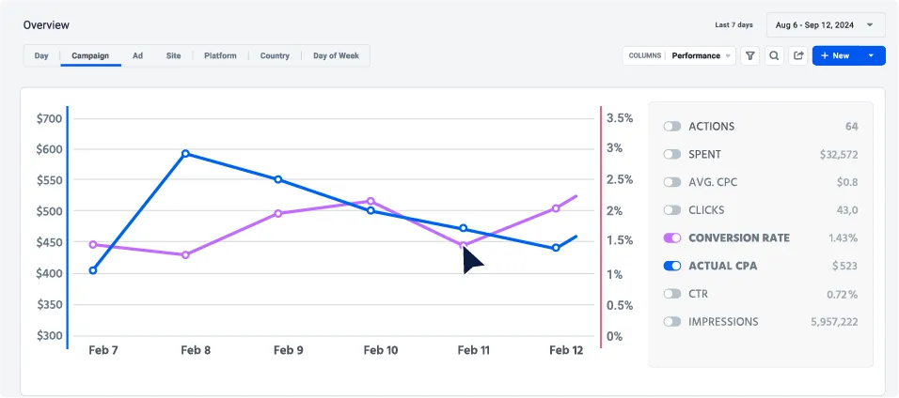The width and height of the screenshot is (899, 398).
Task: Select the Country tab
Action: pos(275,55)
